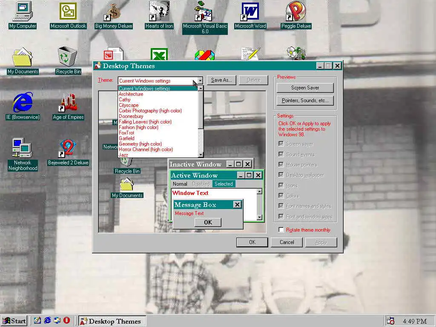Screen dimensions: 436x327
Task: Open the Start menu
Action: [x=14, y=321]
